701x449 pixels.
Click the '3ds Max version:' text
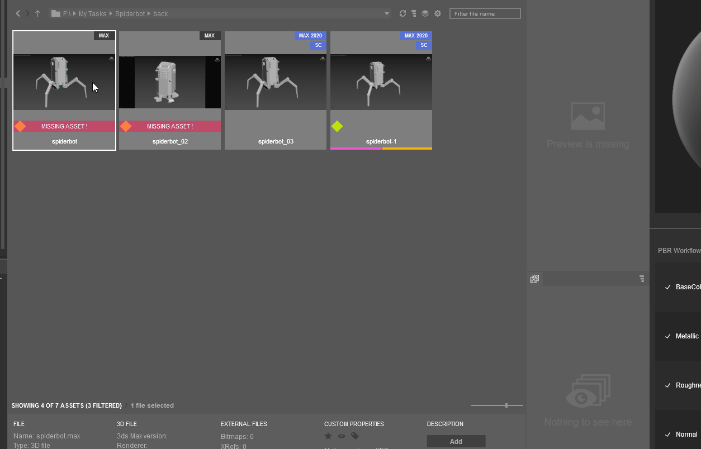point(142,436)
